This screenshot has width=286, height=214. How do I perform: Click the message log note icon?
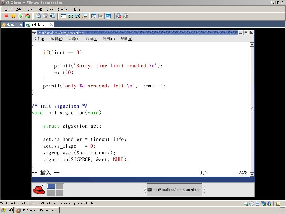pyautogui.click(x=278, y=204)
